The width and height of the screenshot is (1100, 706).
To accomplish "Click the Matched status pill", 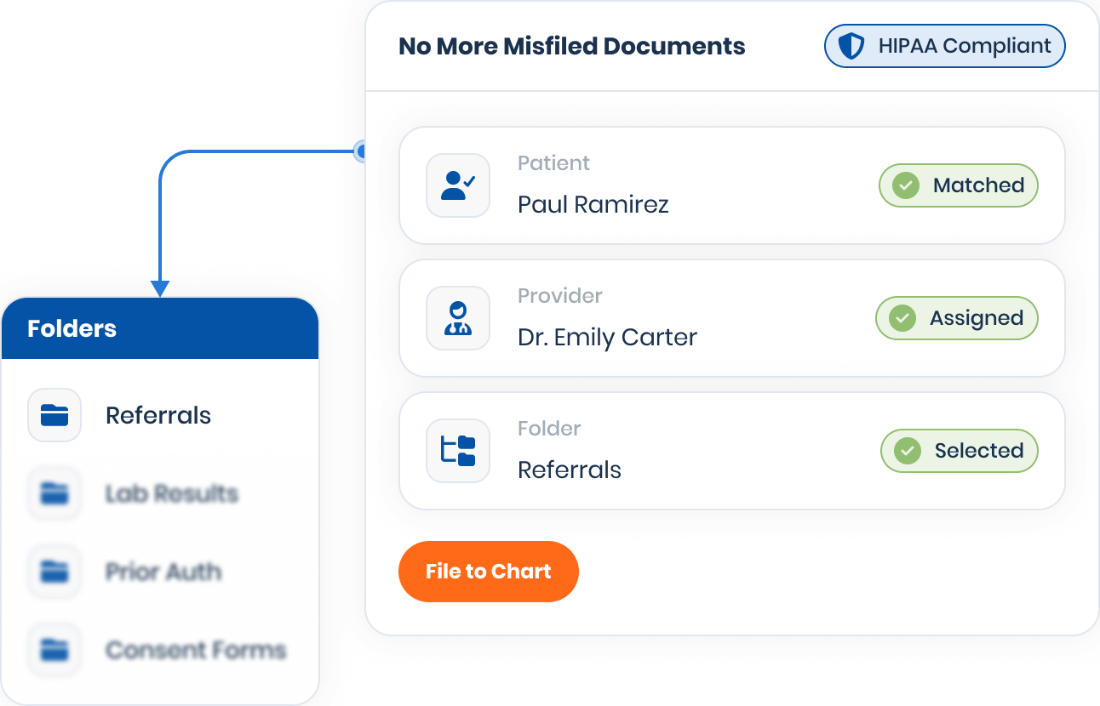I will tap(959, 185).
